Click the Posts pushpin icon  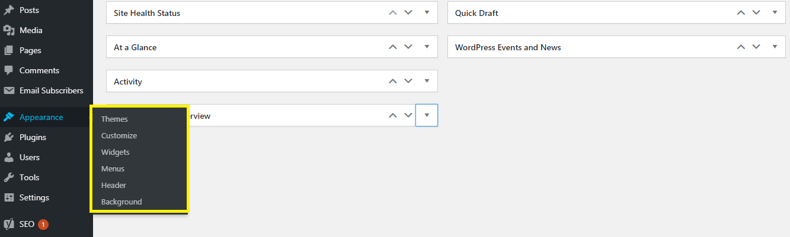tap(9, 10)
